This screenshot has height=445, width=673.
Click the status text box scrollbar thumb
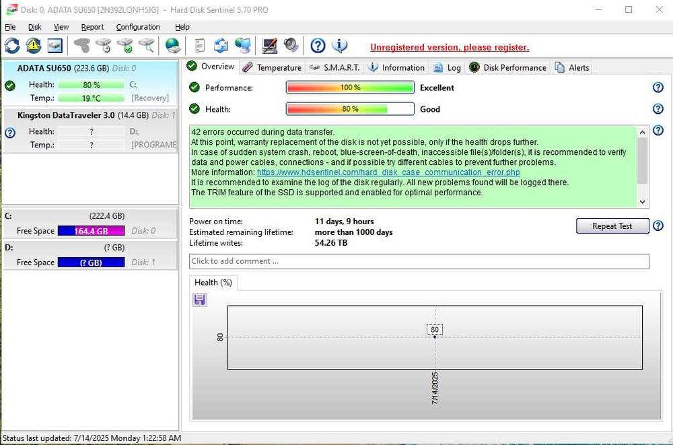[x=642, y=161]
